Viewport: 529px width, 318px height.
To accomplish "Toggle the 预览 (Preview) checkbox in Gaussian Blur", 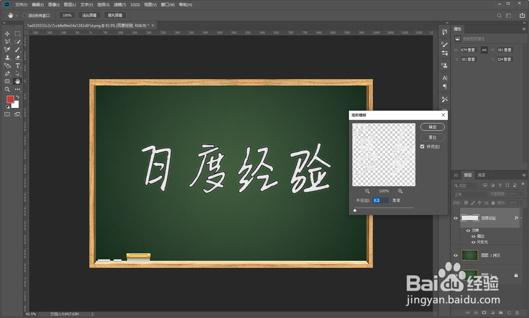I will [422, 146].
